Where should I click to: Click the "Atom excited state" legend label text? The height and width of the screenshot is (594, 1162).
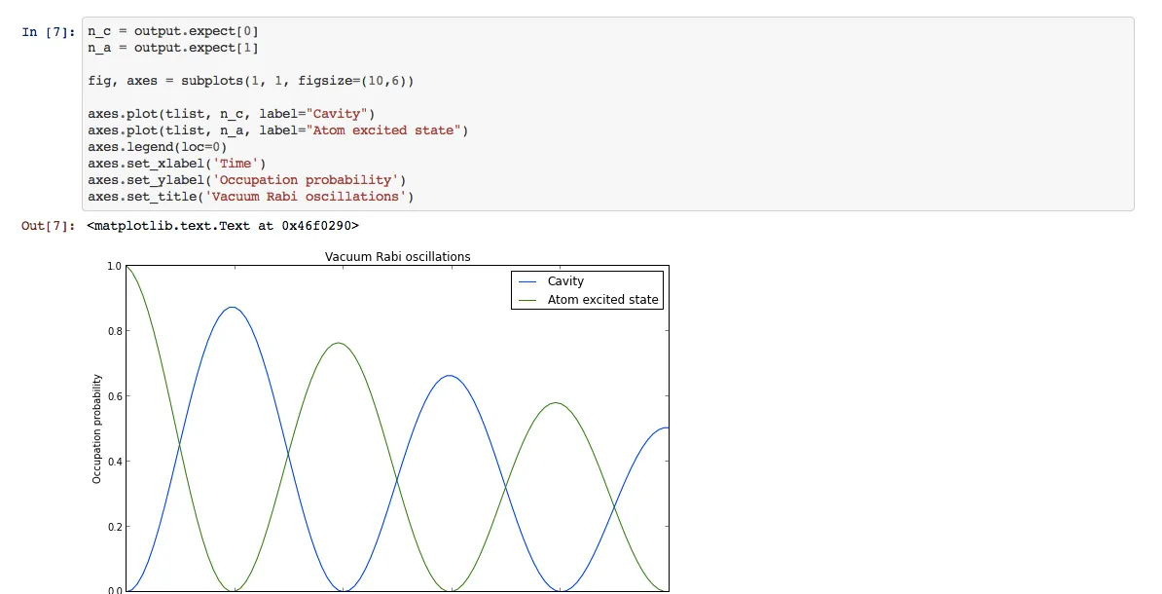click(602, 300)
